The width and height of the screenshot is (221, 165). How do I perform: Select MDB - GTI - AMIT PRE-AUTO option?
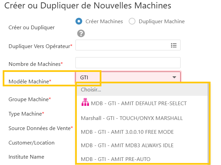tap(142, 159)
